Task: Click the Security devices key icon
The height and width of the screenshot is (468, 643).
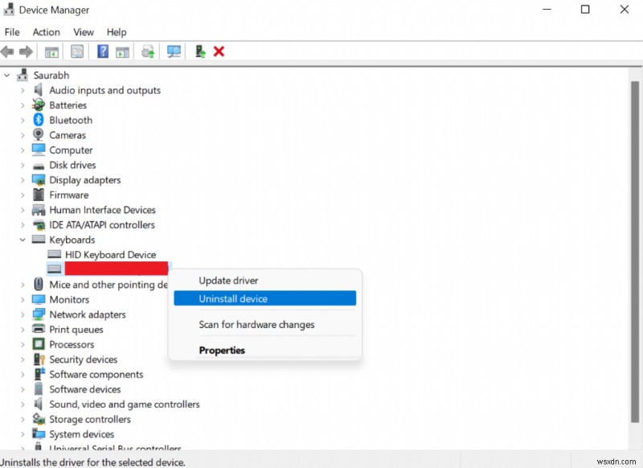Action: tap(39, 359)
